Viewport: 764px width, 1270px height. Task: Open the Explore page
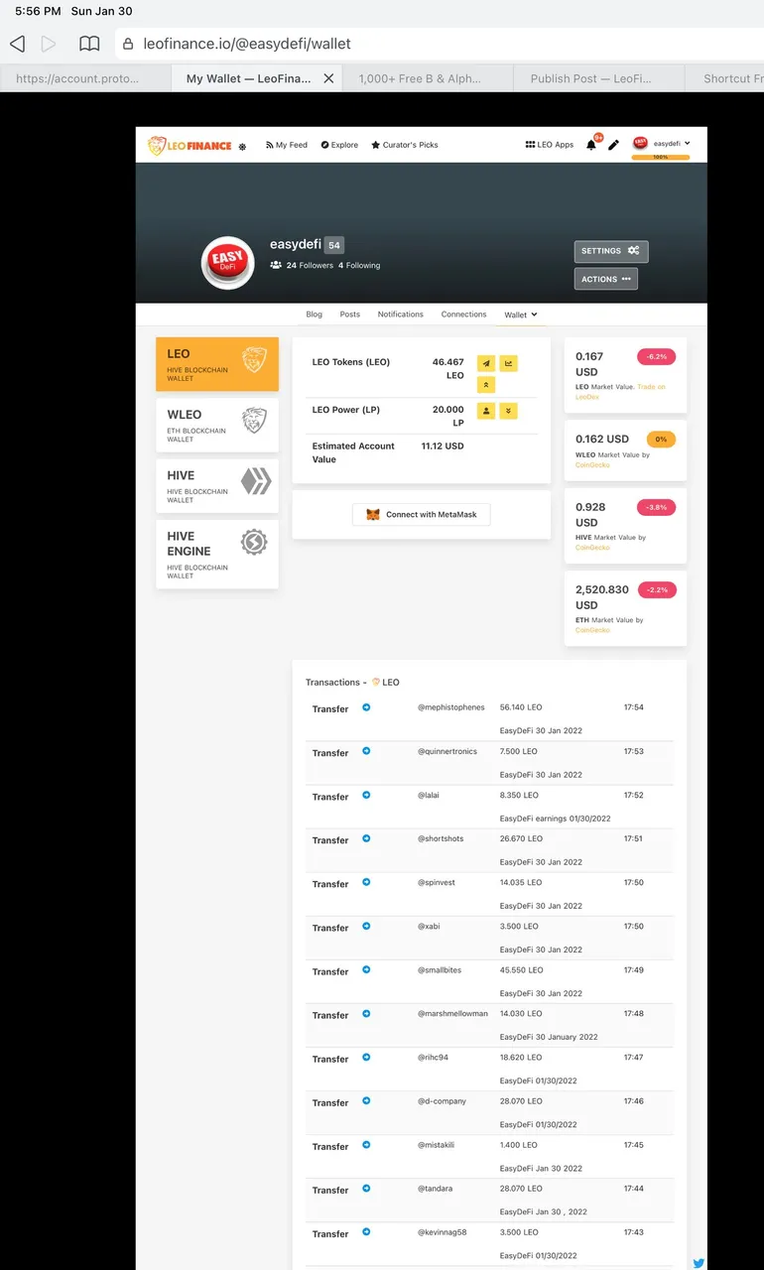click(x=340, y=145)
